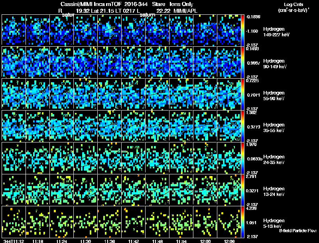Click the '22.22' L value in the header
Image resolution: width=319 pixels, height=243 pixels.
point(163,11)
